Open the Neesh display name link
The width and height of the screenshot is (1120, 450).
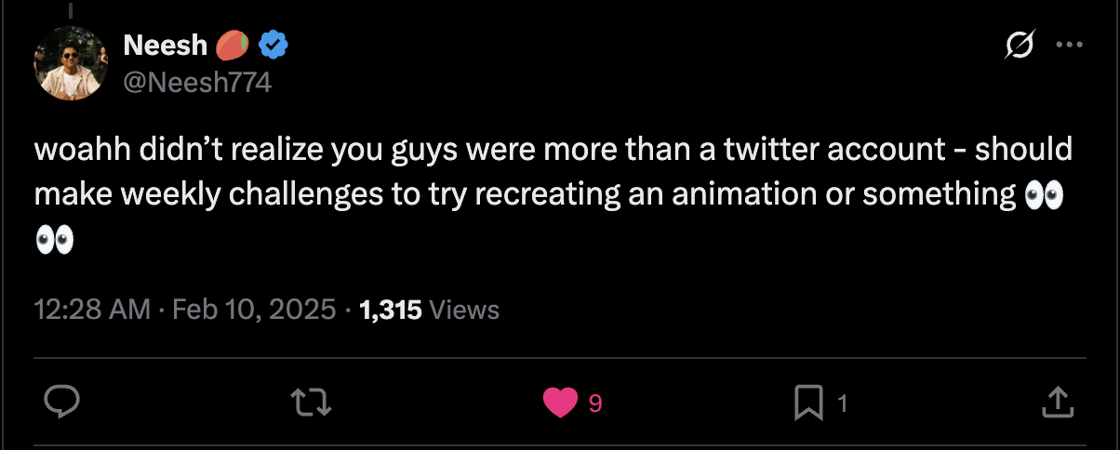[165, 45]
